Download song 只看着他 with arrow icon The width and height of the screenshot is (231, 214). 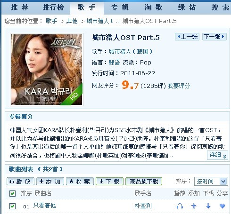[x=208, y=206]
